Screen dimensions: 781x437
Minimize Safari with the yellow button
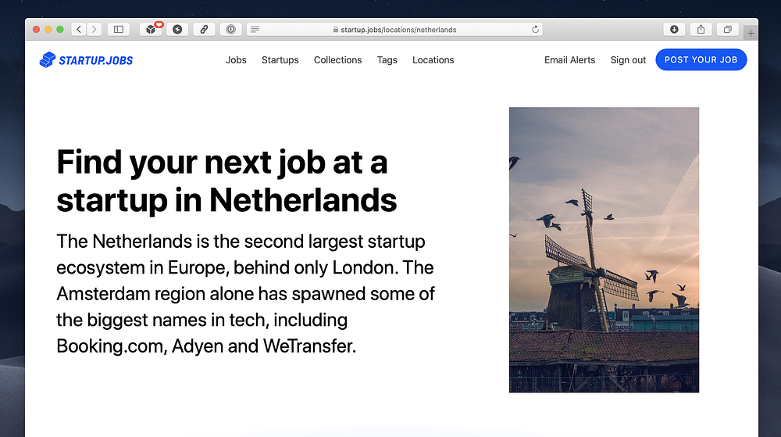[48, 30]
